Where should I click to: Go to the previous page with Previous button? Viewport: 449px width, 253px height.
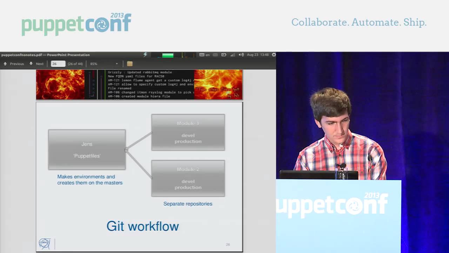[14, 64]
